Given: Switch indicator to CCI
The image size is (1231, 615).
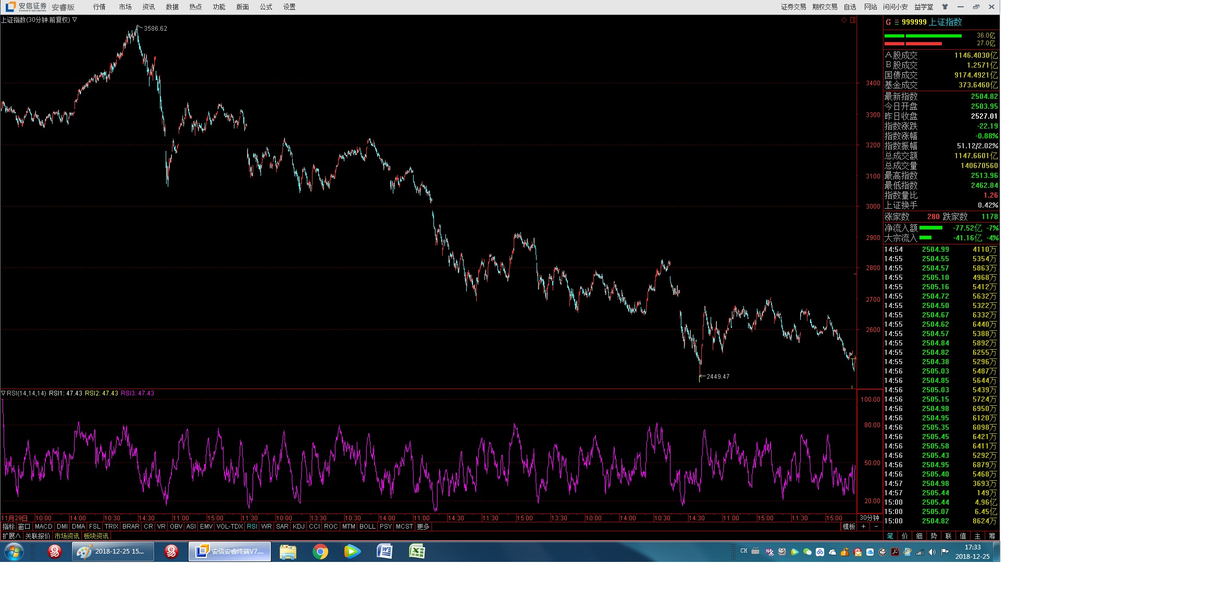Looking at the screenshot, I should 314,527.
